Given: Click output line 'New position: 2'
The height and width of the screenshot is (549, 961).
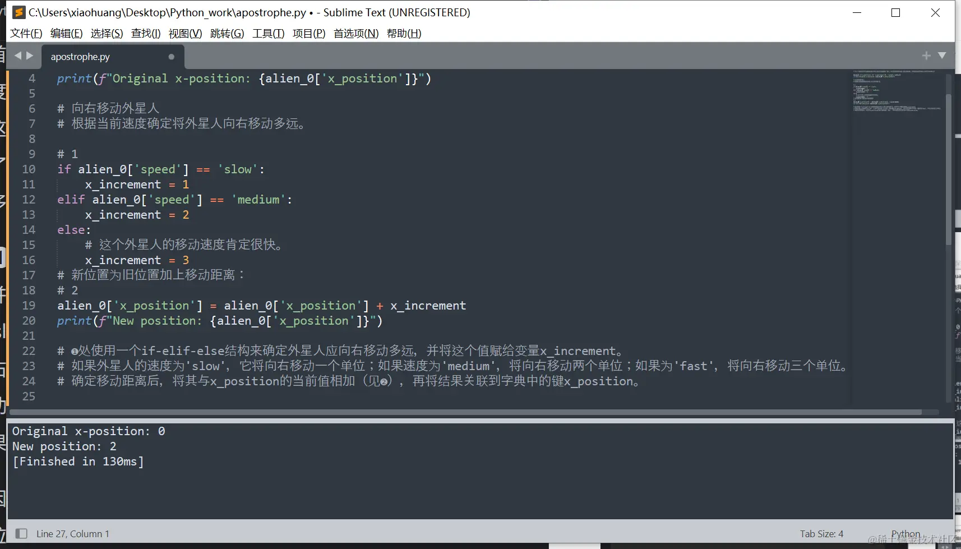Looking at the screenshot, I should [x=64, y=446].
